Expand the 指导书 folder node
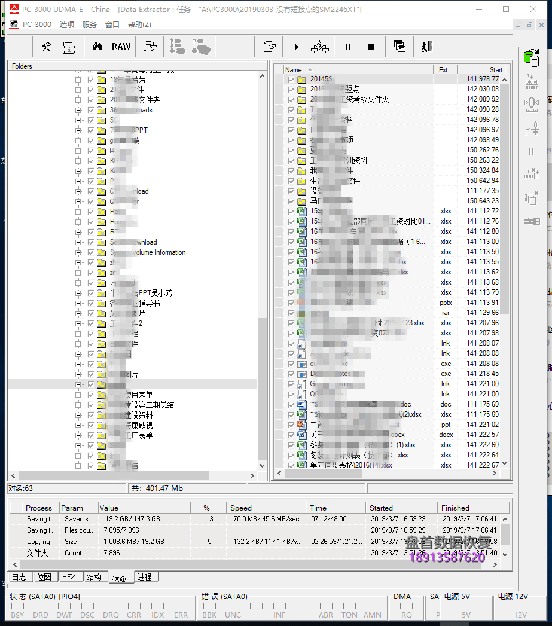The image size is (552, 626). point(78,303)
